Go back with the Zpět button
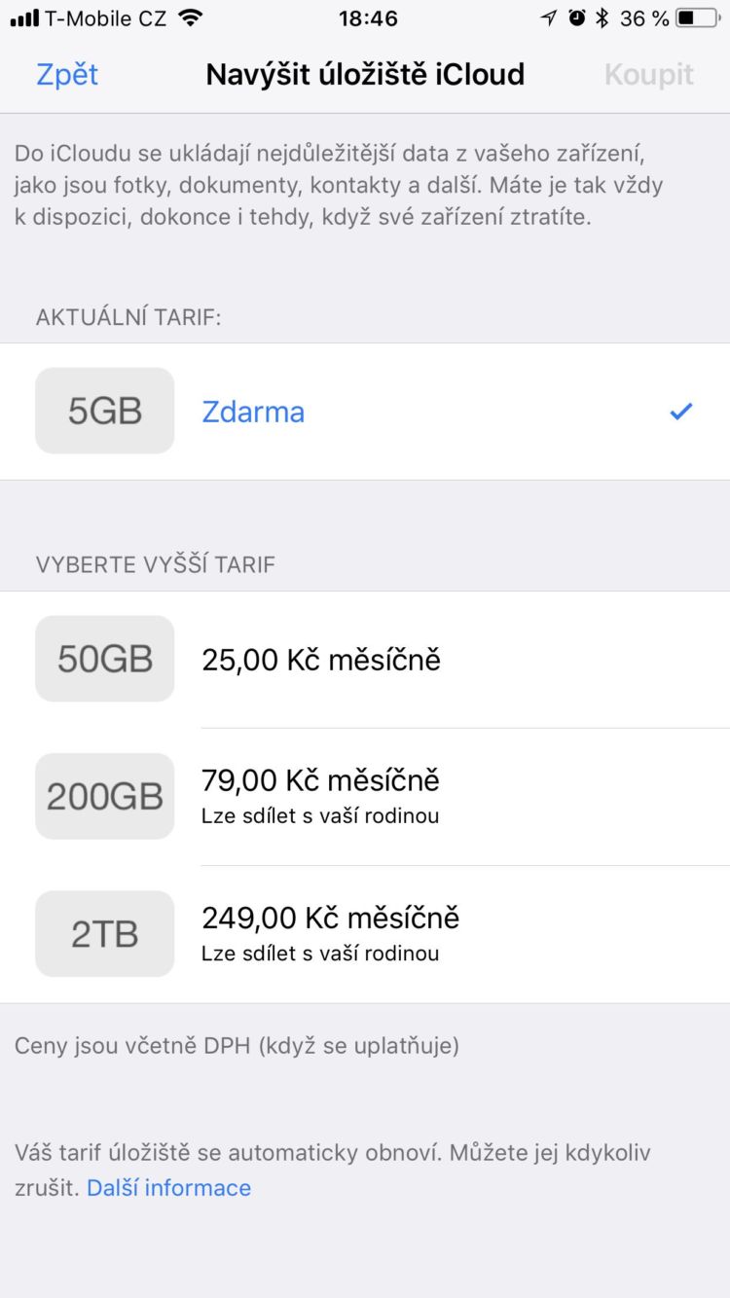Screen dimensions: 730x1298 [x=67, y=75]
